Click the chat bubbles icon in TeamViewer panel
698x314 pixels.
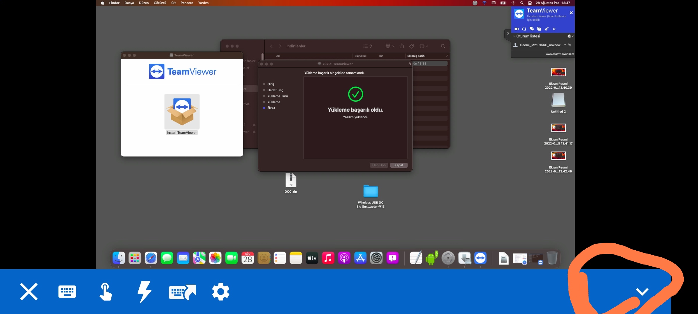(x=532, y=29)
